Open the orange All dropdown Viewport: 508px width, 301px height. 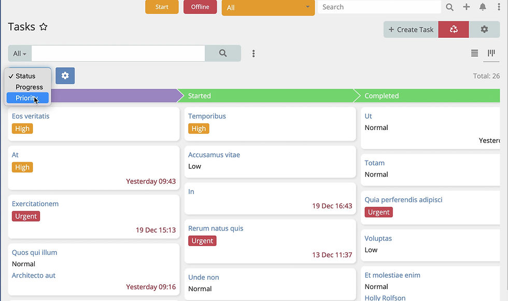(268, 7)
